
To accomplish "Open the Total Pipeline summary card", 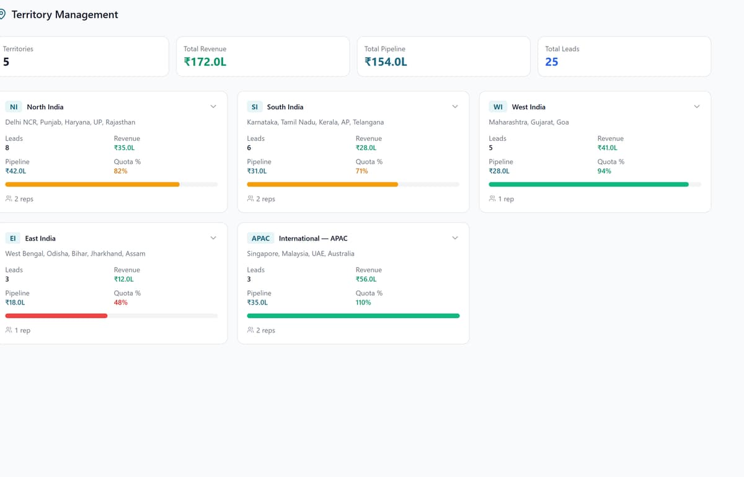I will 444,56.
